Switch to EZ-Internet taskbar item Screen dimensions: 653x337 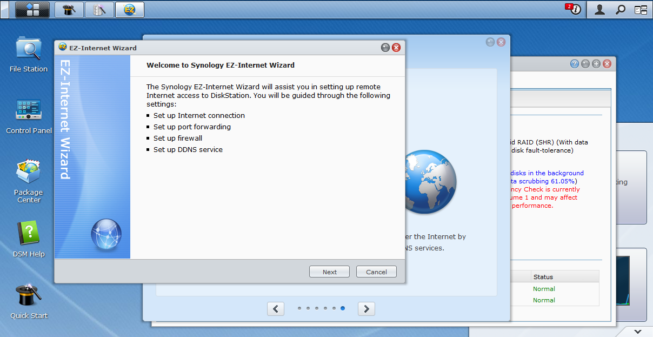pos(130,9)
